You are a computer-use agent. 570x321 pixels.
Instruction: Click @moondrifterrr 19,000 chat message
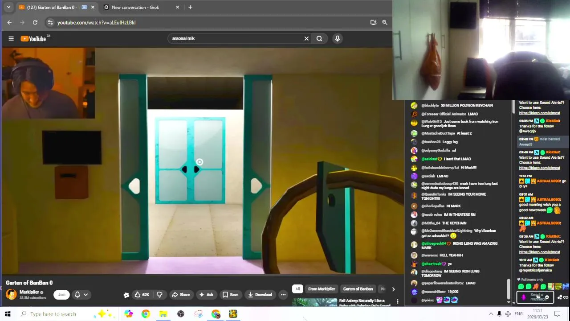coord(440,292)
